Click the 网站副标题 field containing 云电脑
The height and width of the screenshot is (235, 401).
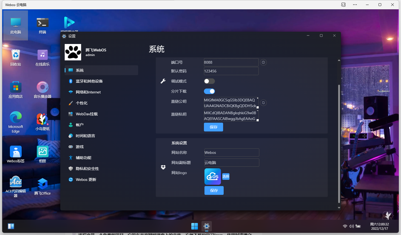click(x=232, y=163)
